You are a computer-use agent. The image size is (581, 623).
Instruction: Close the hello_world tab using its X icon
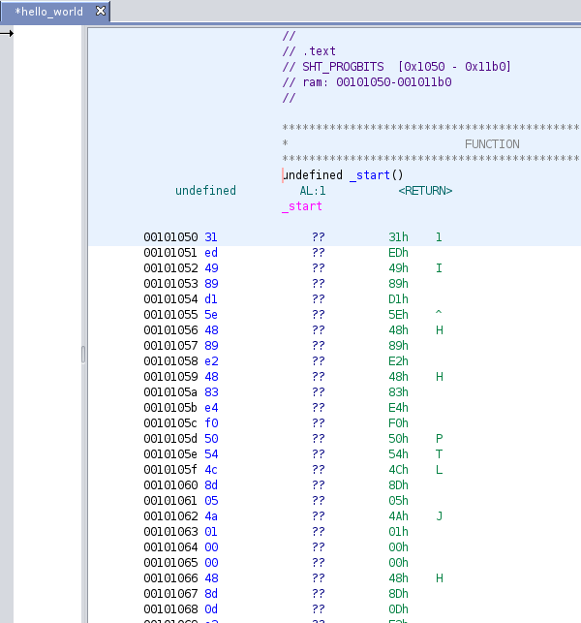click(100, 12)
